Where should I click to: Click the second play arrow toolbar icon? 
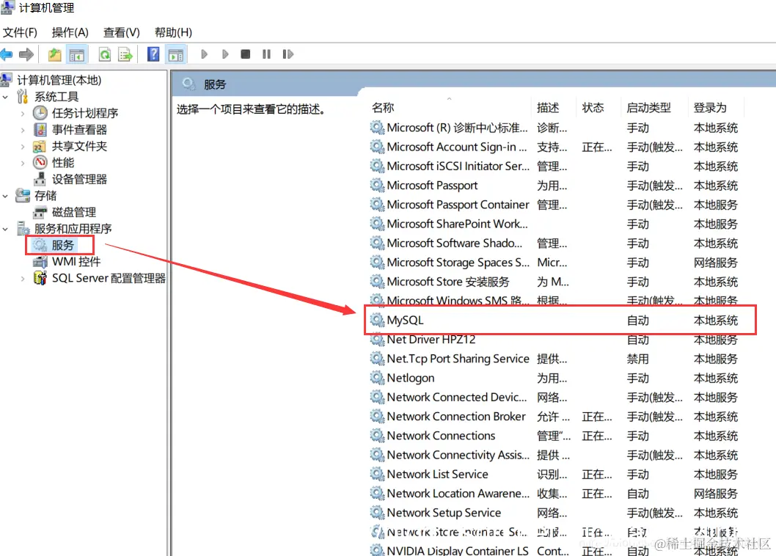coord(225,54)
